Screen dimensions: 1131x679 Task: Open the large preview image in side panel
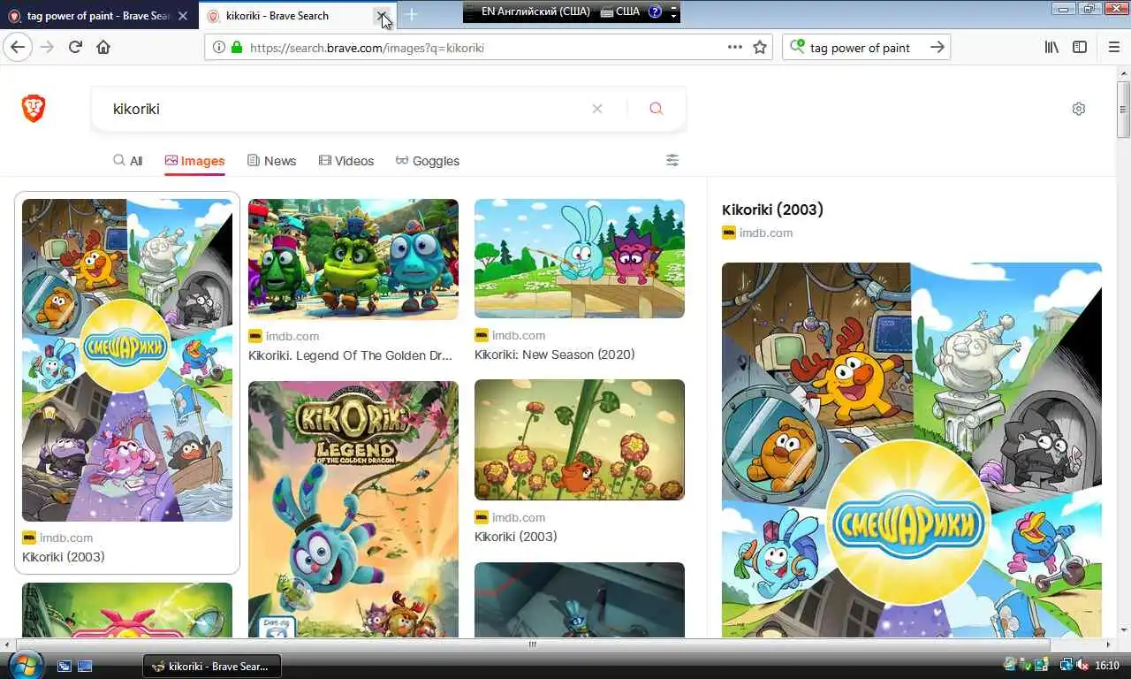[912, 449]
